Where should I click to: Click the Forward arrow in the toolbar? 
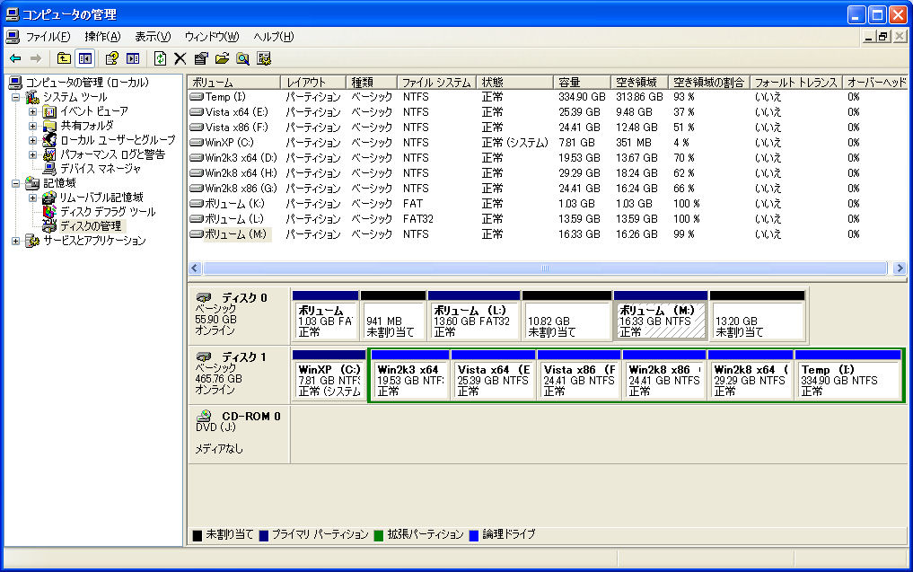tap(36, 58)
